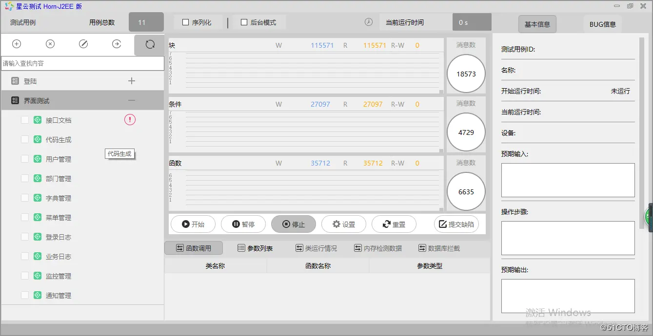Open 设置 settings button

(x=344, y=224)
